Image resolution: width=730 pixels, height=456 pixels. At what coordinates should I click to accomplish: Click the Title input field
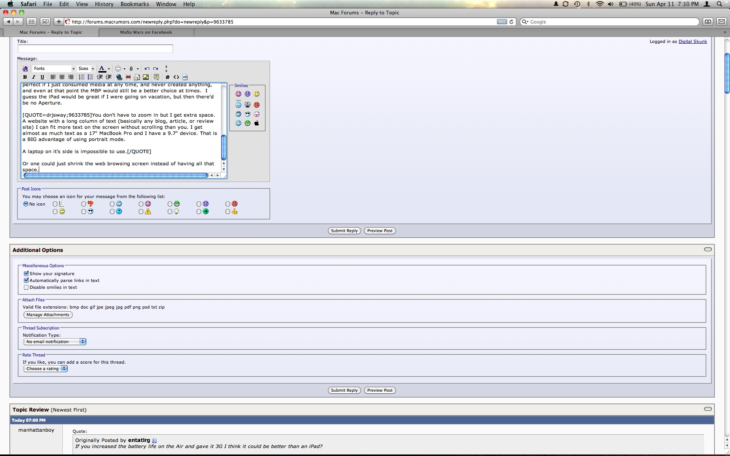(x=95, y=49)
